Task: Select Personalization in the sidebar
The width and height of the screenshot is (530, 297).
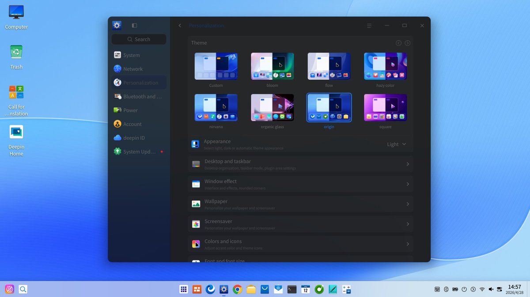Action: click(x=139, y=82)
